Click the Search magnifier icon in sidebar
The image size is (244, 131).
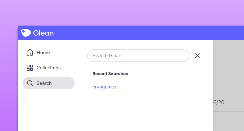pyautogui.click(x=30, y=83)
